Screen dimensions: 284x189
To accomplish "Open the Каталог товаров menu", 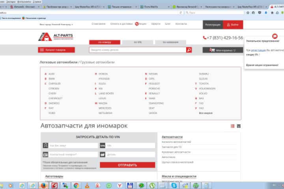I will (x=56, y=50).
